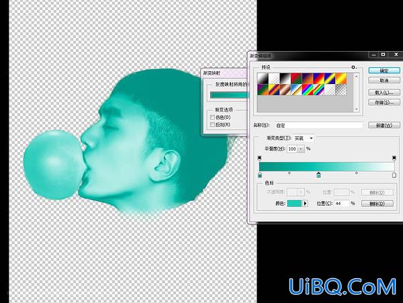Click the left midpoint diamond under gradient bar

(289, 173)
